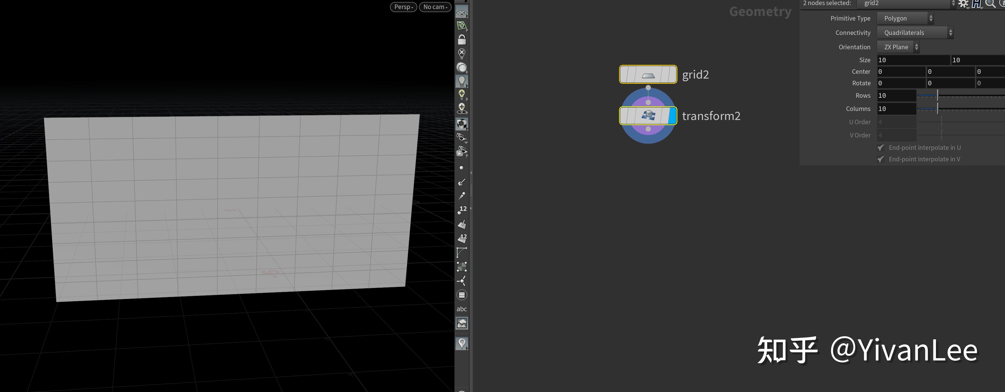Screen dimensions: 1005x392
Task: Click the checkered cube material display icon
Action: (x=462, y=124)
